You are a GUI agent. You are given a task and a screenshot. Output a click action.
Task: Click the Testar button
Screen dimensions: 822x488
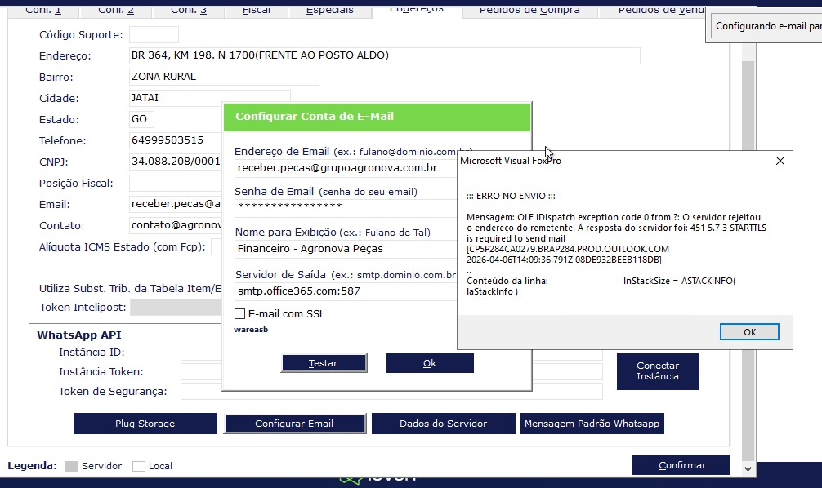click(x=324, y=363)
